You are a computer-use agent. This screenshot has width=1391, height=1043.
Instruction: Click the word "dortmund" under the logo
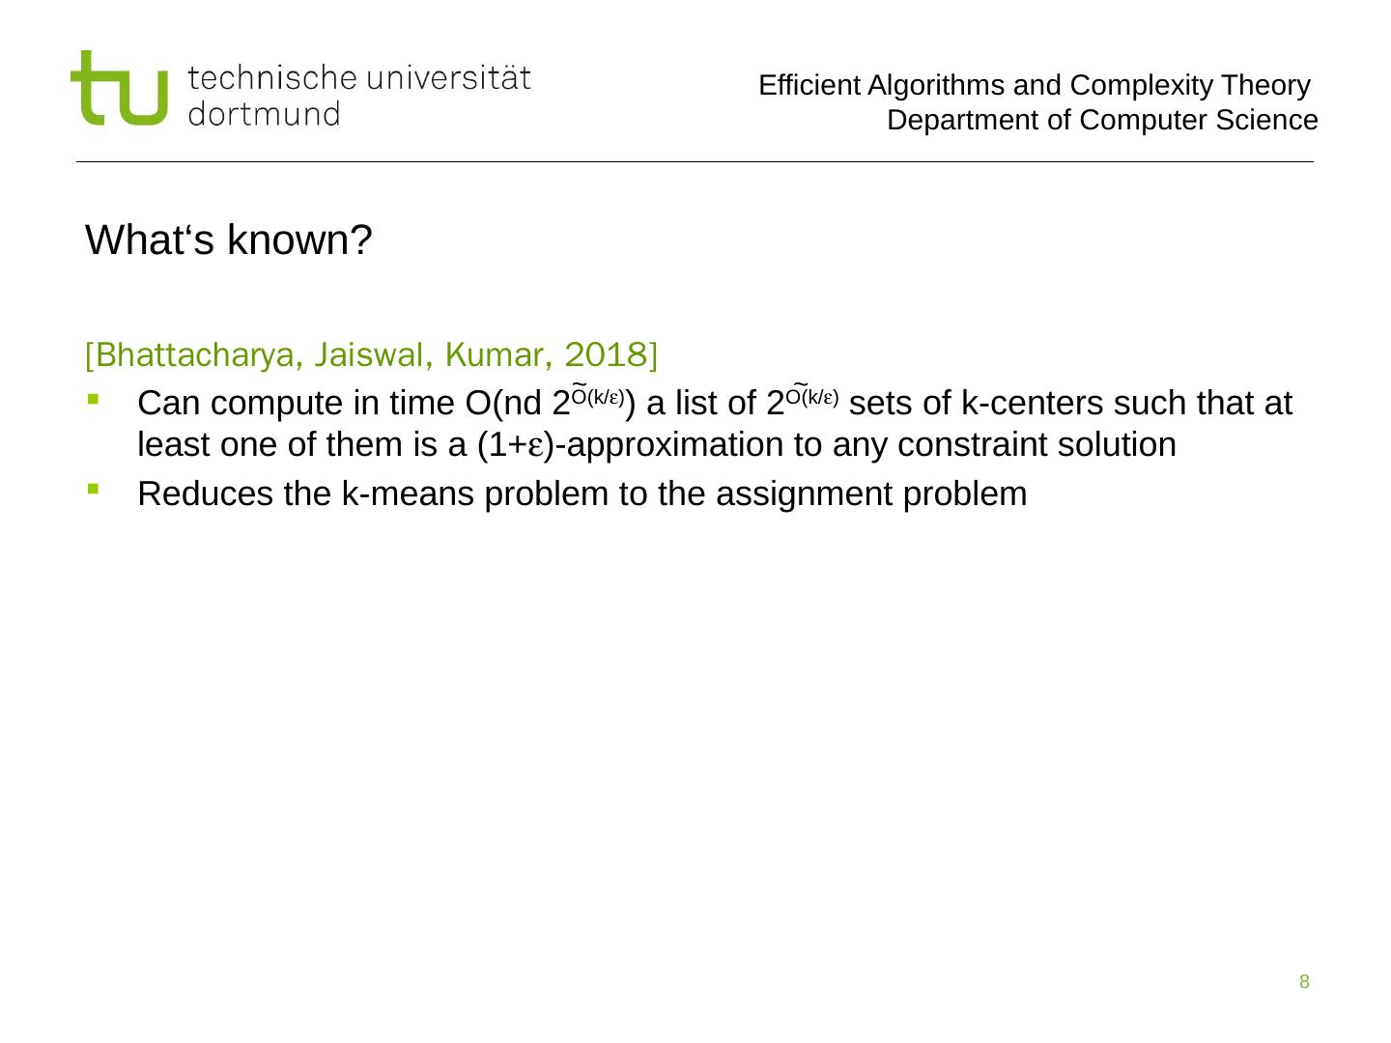pos(265,114)
